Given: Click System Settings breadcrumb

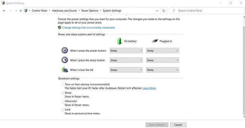Looking at the screenshot, I should tap(112, 11).
